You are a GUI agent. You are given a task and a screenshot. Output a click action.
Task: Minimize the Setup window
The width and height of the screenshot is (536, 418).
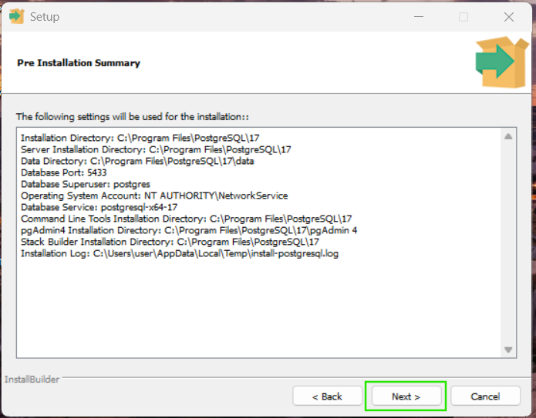point(419,16)
